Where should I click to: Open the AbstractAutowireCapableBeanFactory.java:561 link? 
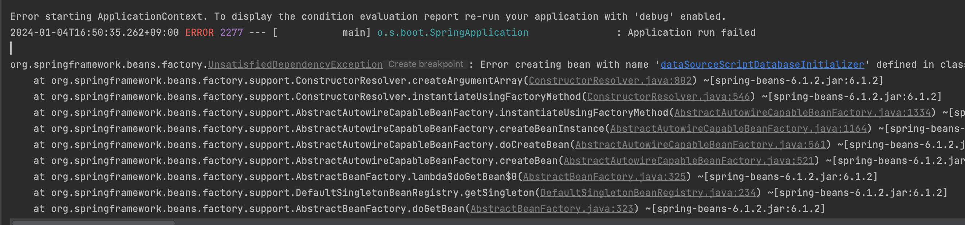click(x=701, y=145)
